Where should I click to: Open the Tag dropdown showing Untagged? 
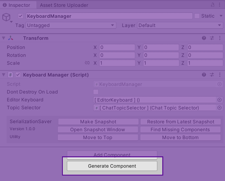point(71,25)
